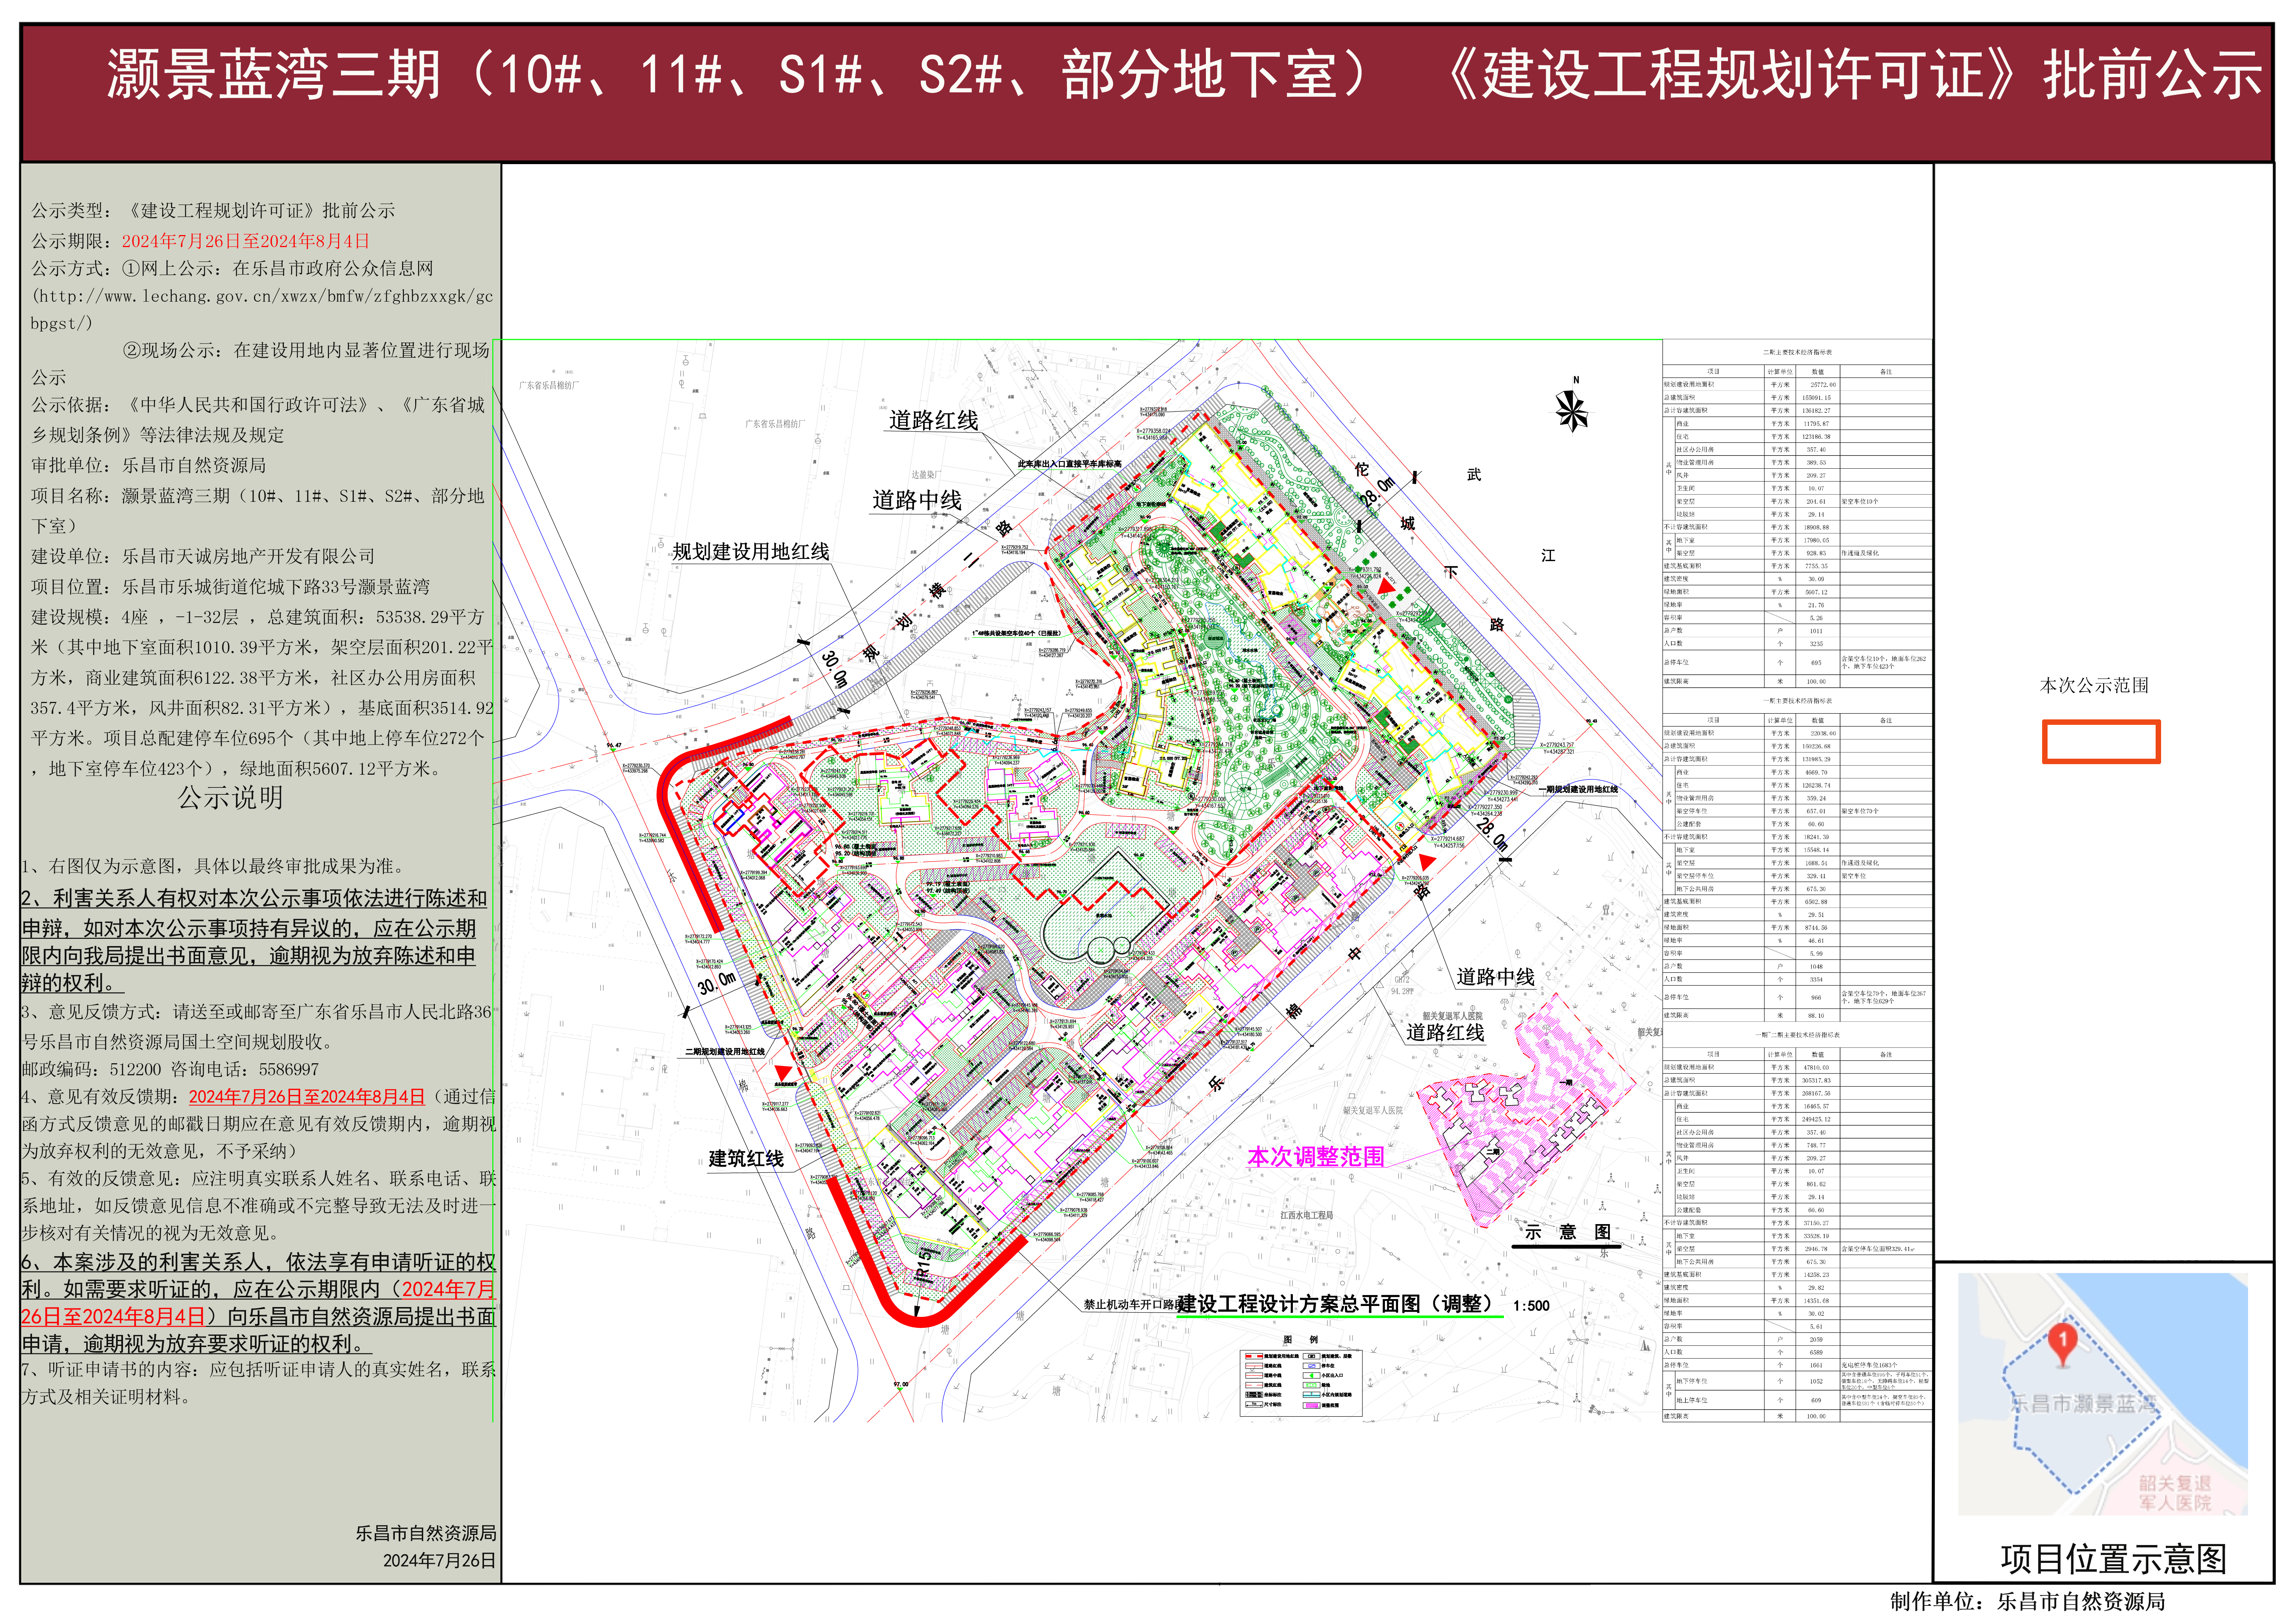Image resolution: width=2295 pixels, height=1624 pixels.
Task: Click the 1:500 scale text
Action: click(1531, 1306)
